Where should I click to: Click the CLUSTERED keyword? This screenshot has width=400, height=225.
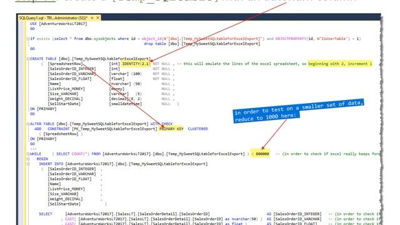pos(197,129)
